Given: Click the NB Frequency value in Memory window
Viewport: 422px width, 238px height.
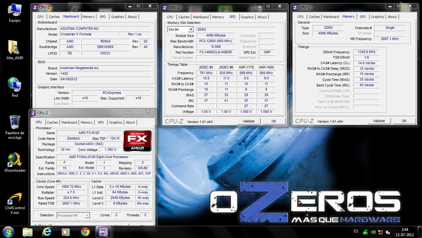Looking at the screenshot, I should click(x=390, y=39).
